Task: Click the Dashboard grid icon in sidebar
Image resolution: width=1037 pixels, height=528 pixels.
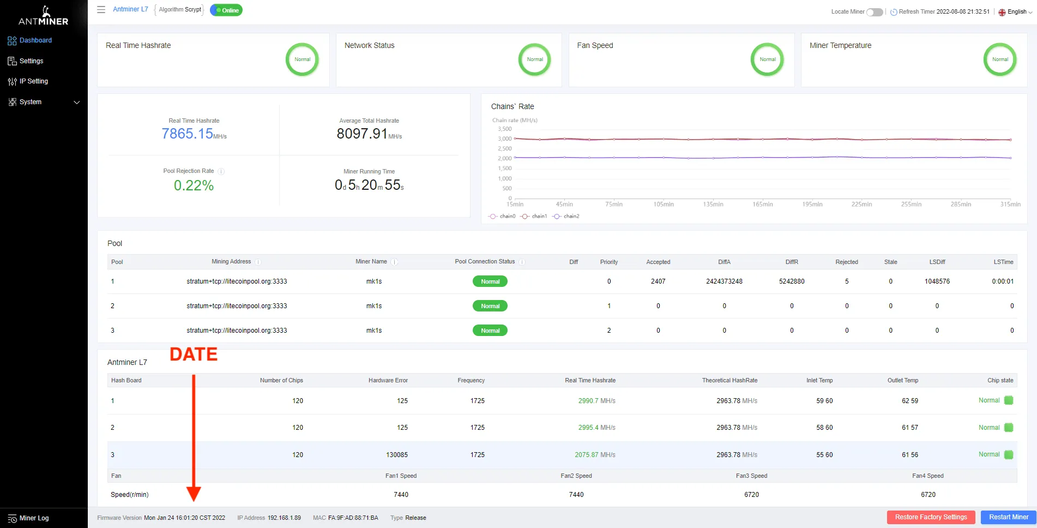Action: click(12, 40)
